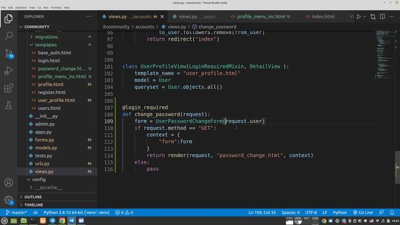Open the Selection menu
The width and height of the screenshot is (400, 225).
pyautogui.click(x=21, y=7)
